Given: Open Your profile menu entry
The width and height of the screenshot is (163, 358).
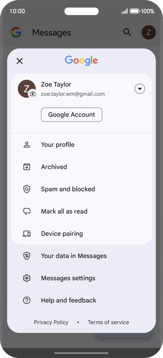Looking at the screenshot, I should pos(81,145).
